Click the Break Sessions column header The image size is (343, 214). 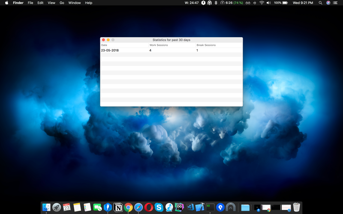coord(219,45)
